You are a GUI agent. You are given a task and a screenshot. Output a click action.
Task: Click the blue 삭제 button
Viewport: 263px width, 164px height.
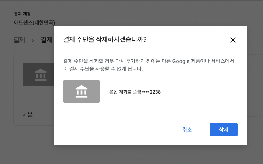[x=224, y=130]
